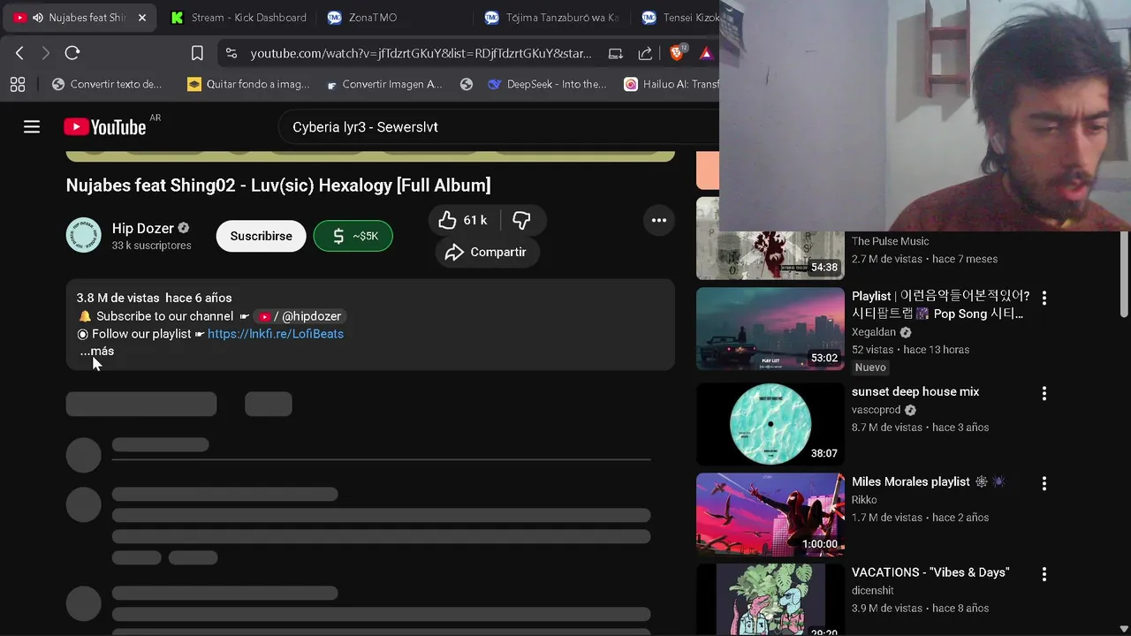The height and width of the screenshot is (636, 1131).
Task: Play The Pulse Music 54:38 video thumbnail
Action: point(770,238)
